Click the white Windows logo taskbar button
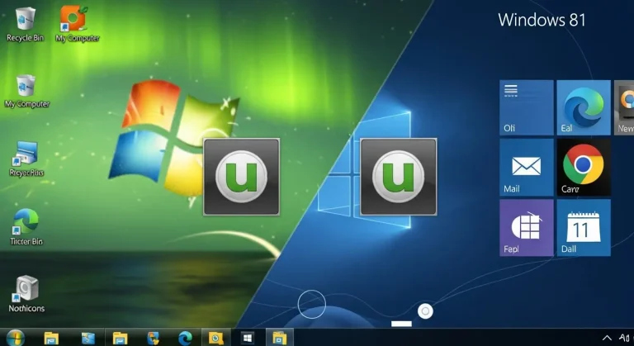Viewport: 634px width, 346px height. coord(248,338)
